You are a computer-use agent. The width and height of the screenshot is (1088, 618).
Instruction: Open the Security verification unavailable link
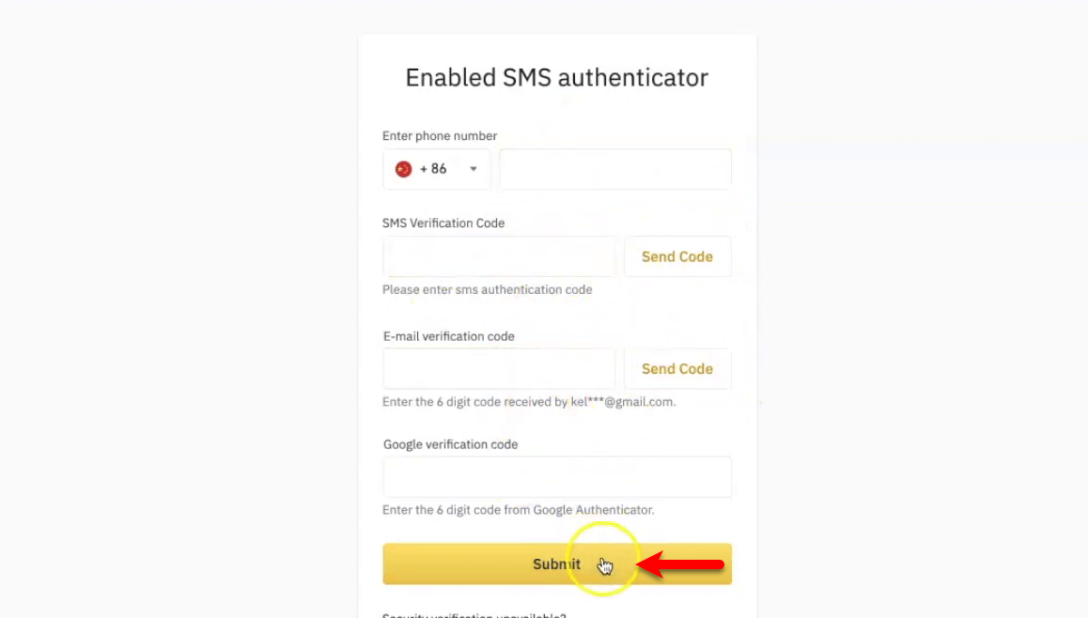coord(474,614)
